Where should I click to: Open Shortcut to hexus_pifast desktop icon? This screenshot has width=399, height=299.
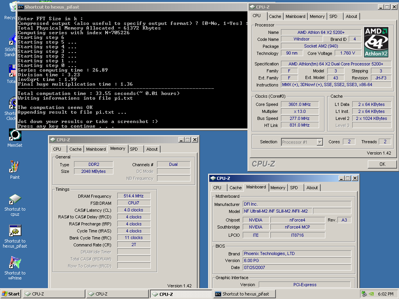coord(15,236)
